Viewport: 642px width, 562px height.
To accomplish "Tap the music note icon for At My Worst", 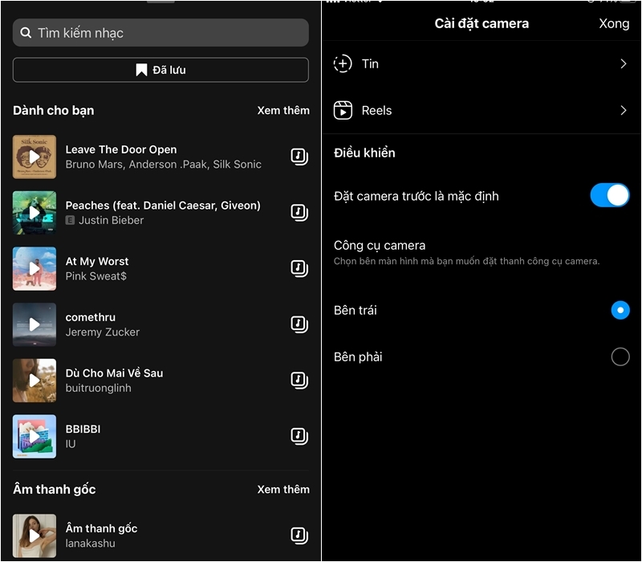I will (299, 268).
